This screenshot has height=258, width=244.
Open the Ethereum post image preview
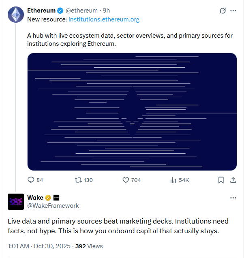tap(132, 111)
